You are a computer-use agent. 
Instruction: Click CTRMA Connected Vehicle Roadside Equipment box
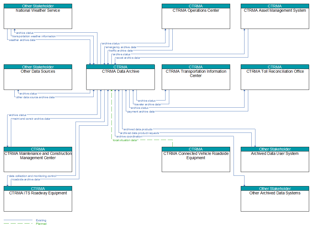(196, 159)
